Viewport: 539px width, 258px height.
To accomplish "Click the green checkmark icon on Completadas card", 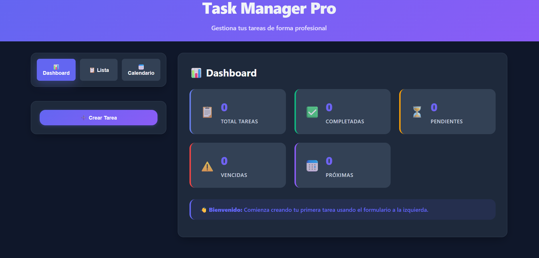I will [x=312, y=112].
